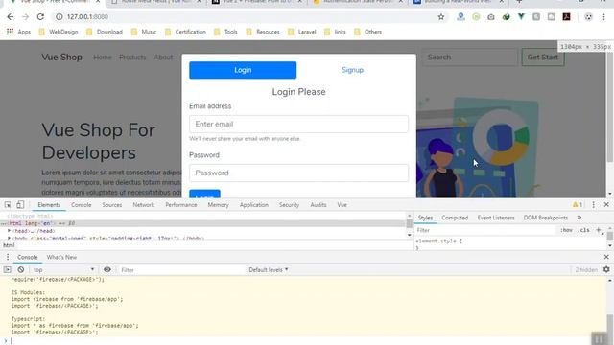Open the top JavaScript context dropdown
This screenshot has width=614, height=345.
coord(63,269)
